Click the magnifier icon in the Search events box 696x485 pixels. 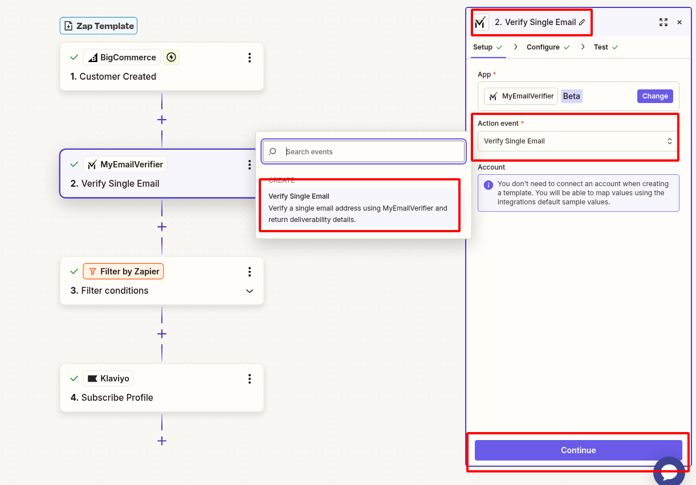pos(272,151)
